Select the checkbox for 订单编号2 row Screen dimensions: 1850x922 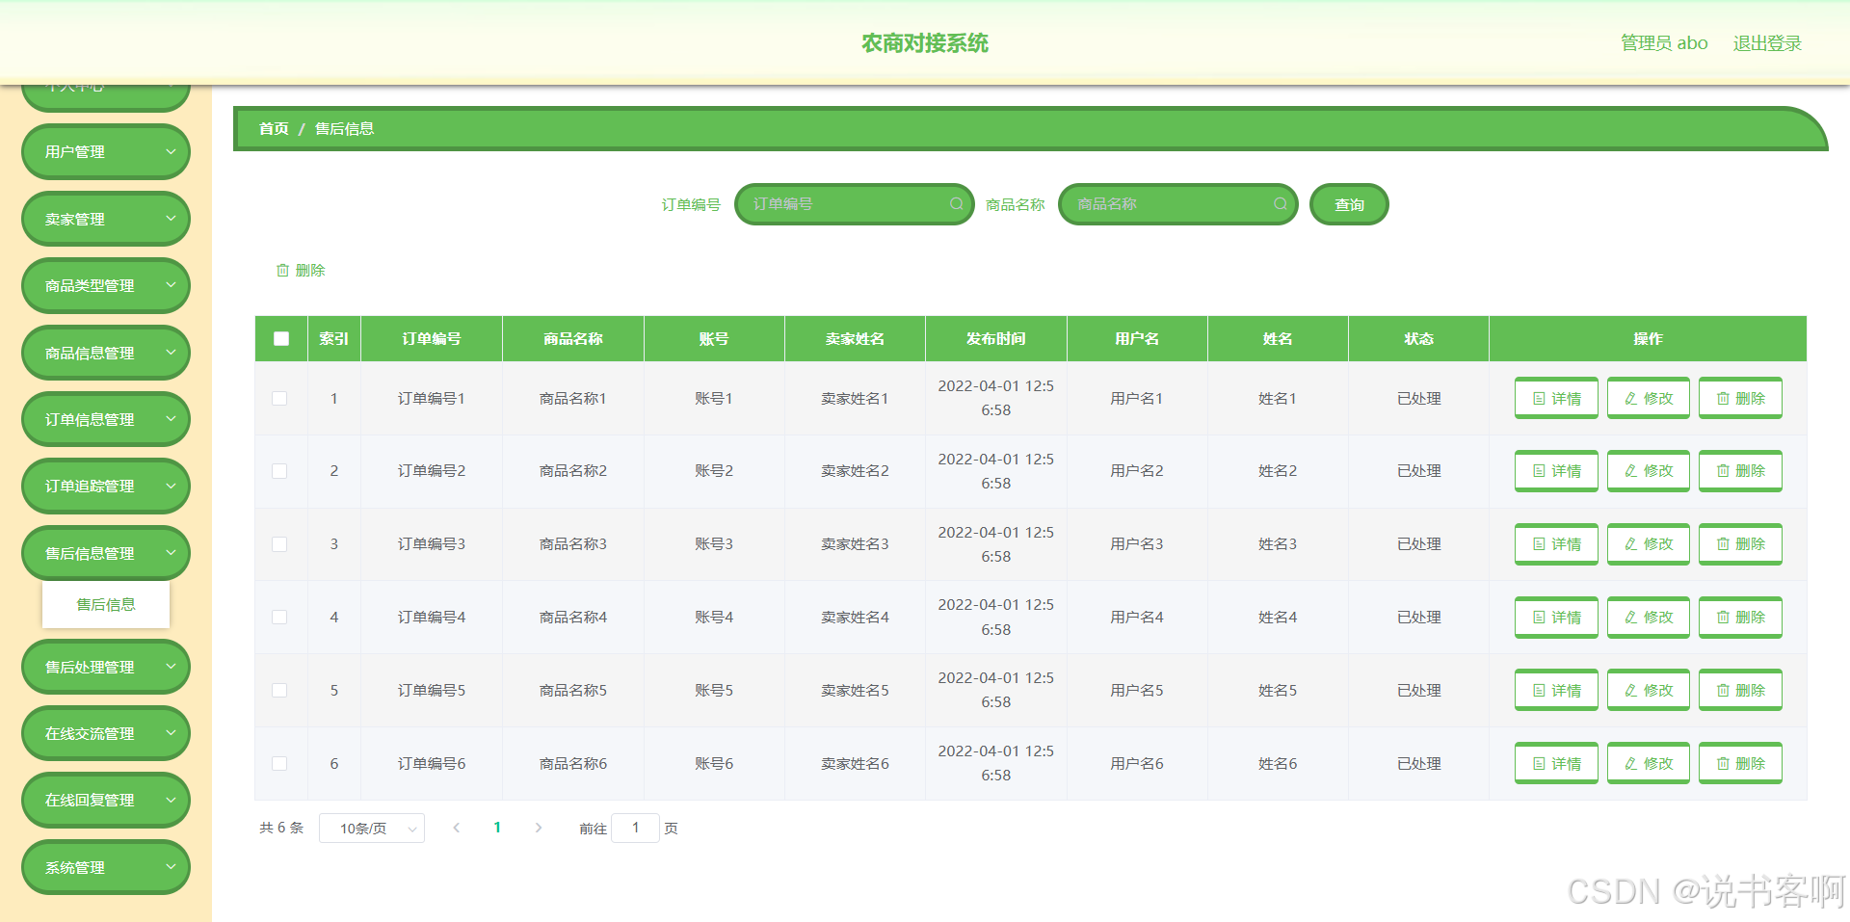(279, 471)
